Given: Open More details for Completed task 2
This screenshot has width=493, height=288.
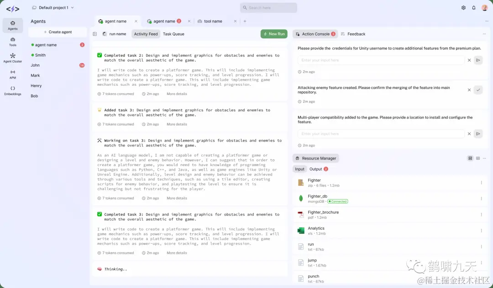Looking at the screenshot, I should pos(177,94).
